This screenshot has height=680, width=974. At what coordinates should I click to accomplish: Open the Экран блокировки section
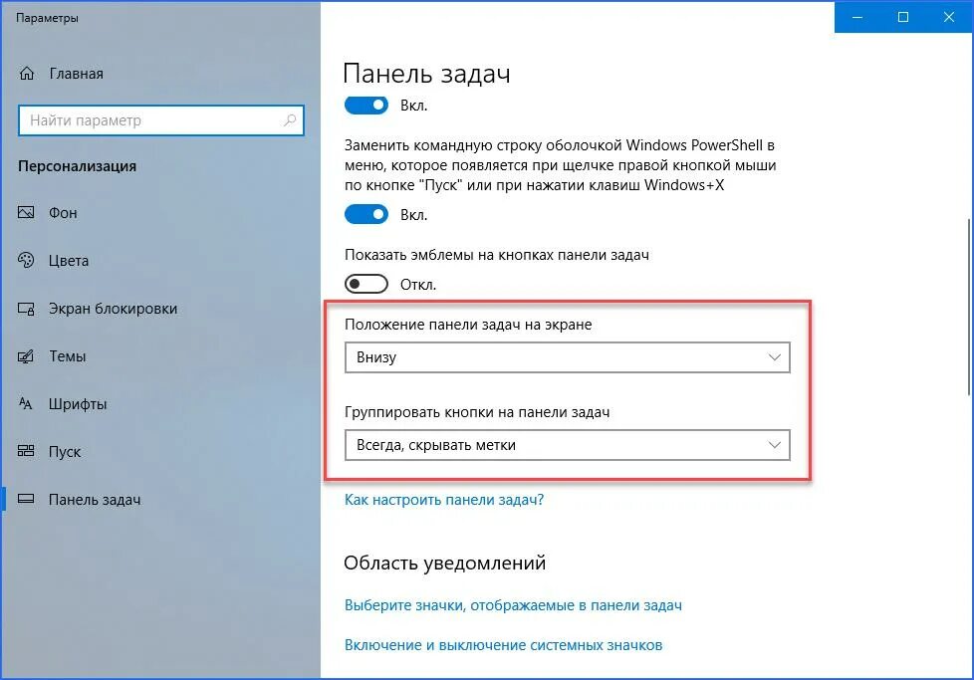(114, 308)
